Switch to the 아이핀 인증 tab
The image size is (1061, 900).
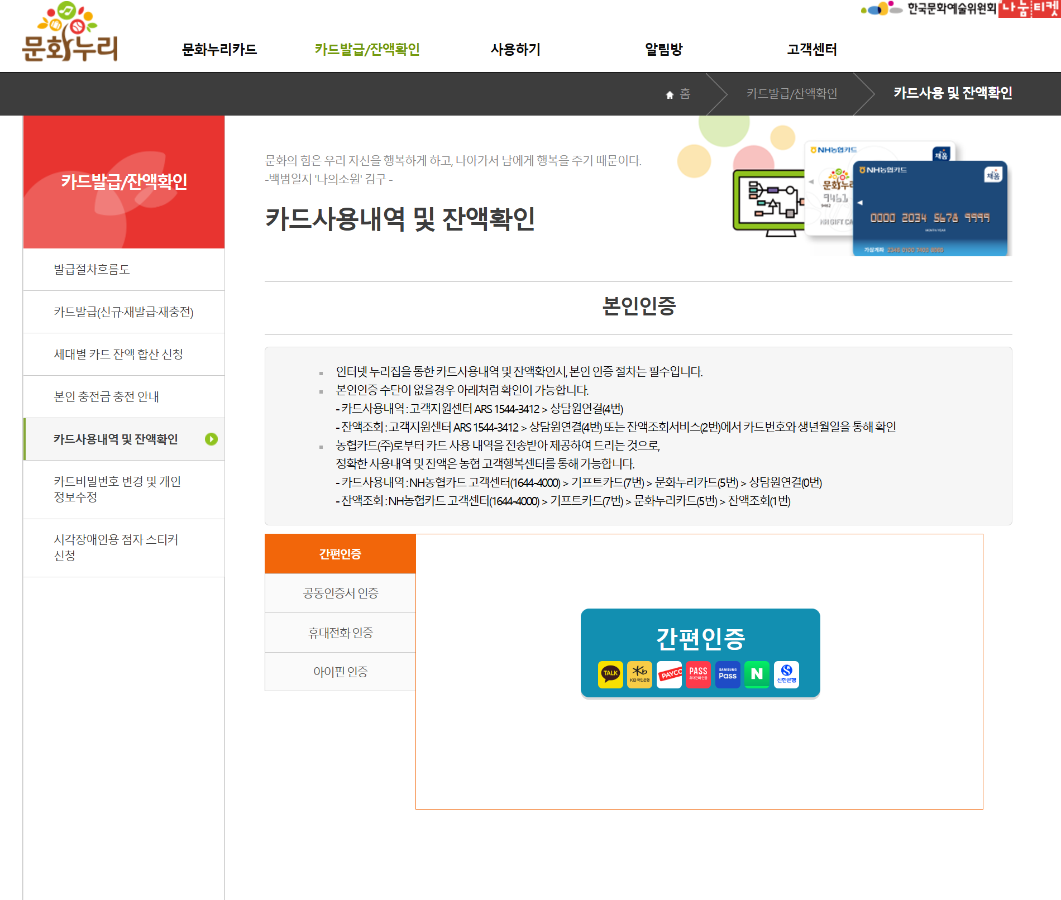click(340, 672)
